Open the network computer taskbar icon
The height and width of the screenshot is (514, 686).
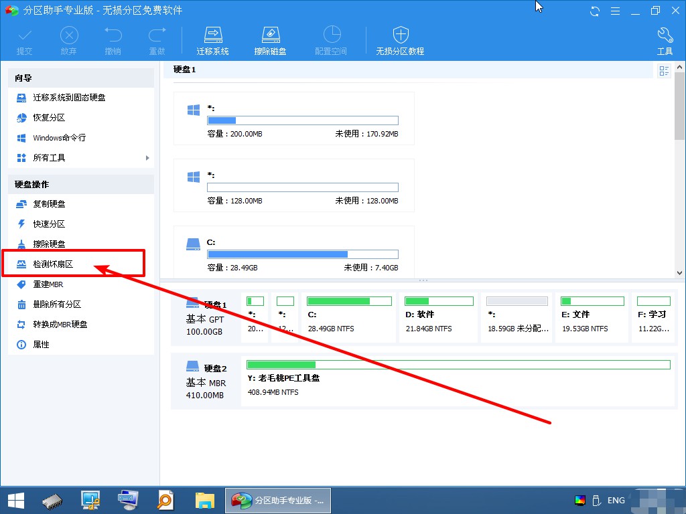tap(90, 501)
